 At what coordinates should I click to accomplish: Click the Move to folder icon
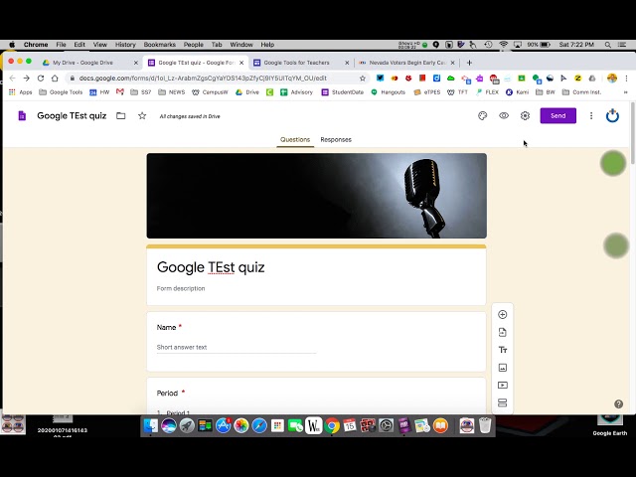121,116
